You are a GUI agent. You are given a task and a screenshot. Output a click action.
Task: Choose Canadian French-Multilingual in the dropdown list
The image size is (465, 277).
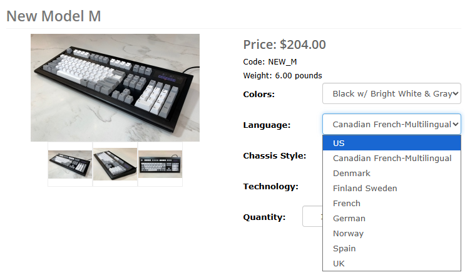(x=391, y=159)
